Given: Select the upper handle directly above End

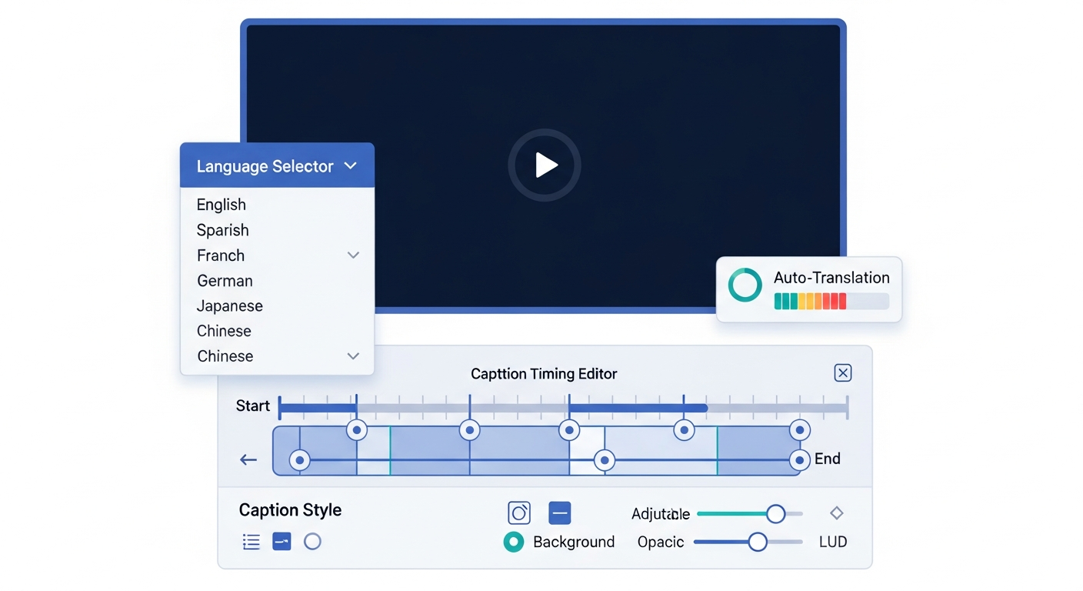Looking at the screenshot, I should click(x=800, y=430).
